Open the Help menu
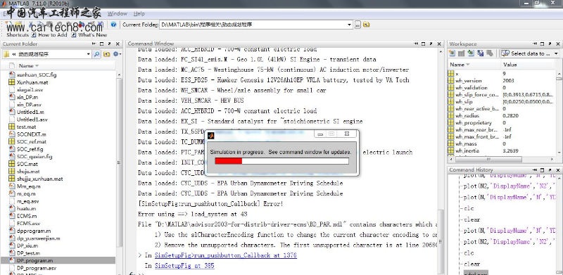Viewport: 563px width, 275px height. [x=139, y=13]
